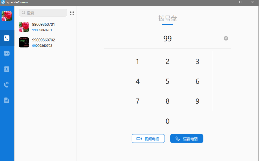Clear the dialed number with X icon
259x161 pixels.
(226, 38)
